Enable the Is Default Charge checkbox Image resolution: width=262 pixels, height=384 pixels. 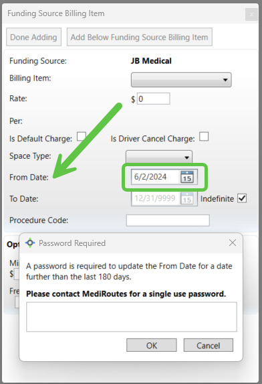(x=82, y=137)
